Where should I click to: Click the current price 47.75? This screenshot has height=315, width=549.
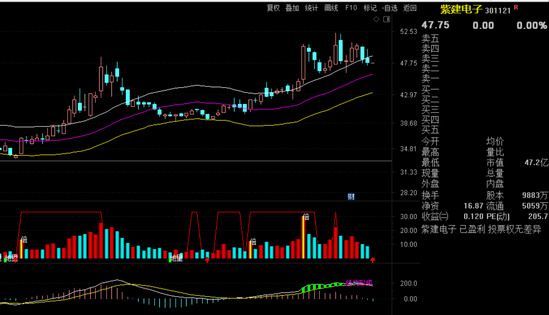(x=435, y=25)
